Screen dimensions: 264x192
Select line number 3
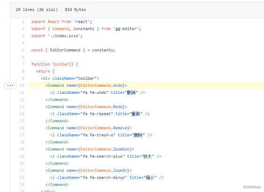point(23,36)
